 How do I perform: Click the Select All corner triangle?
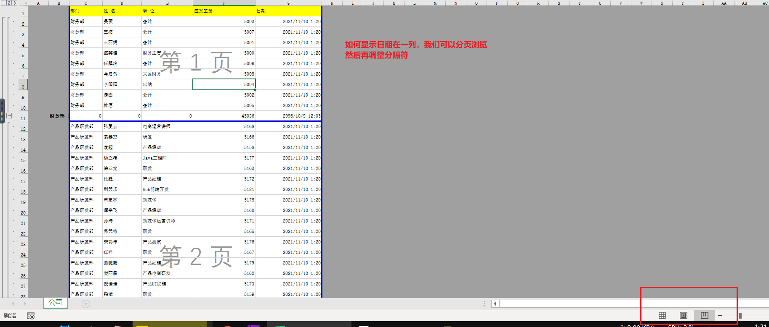[x=24, y=3]
